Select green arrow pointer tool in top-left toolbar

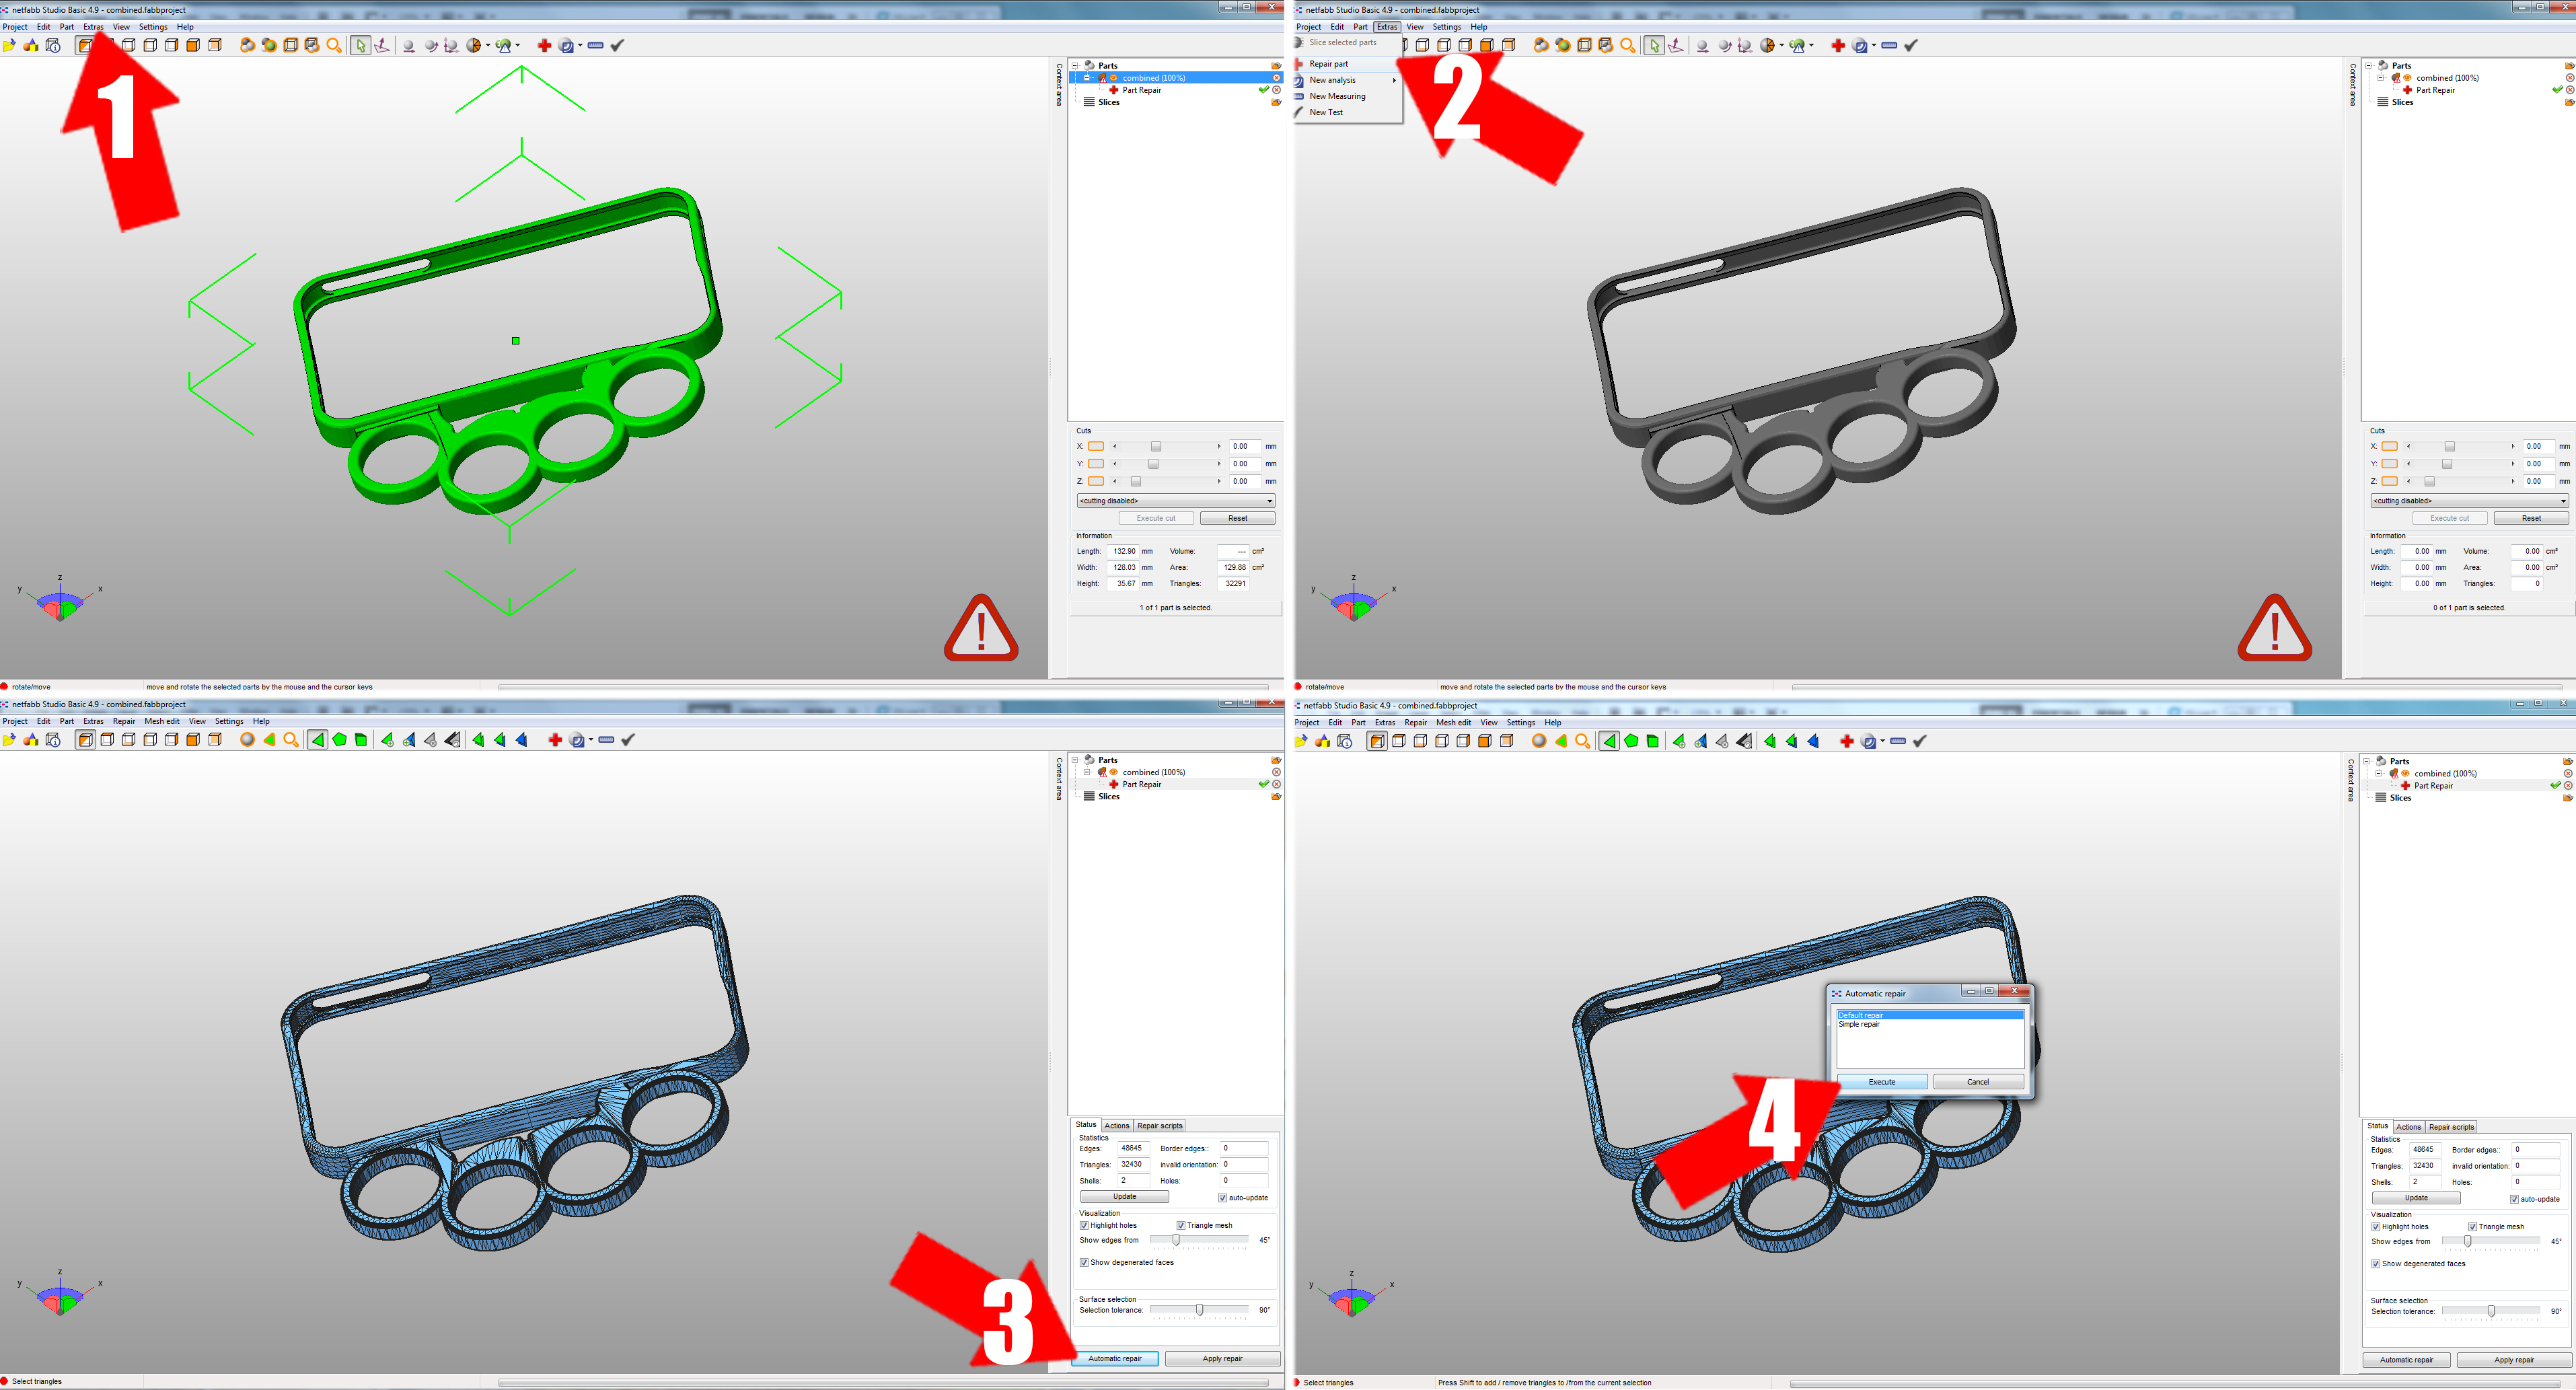pos(361,45)
